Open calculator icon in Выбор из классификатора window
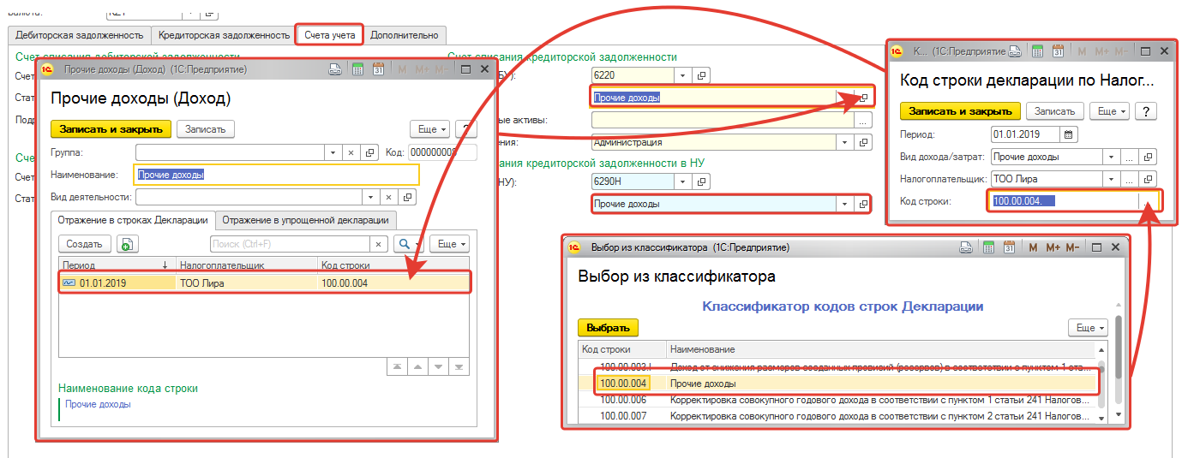The image size is (1188, 458). [x=988, y=247]
